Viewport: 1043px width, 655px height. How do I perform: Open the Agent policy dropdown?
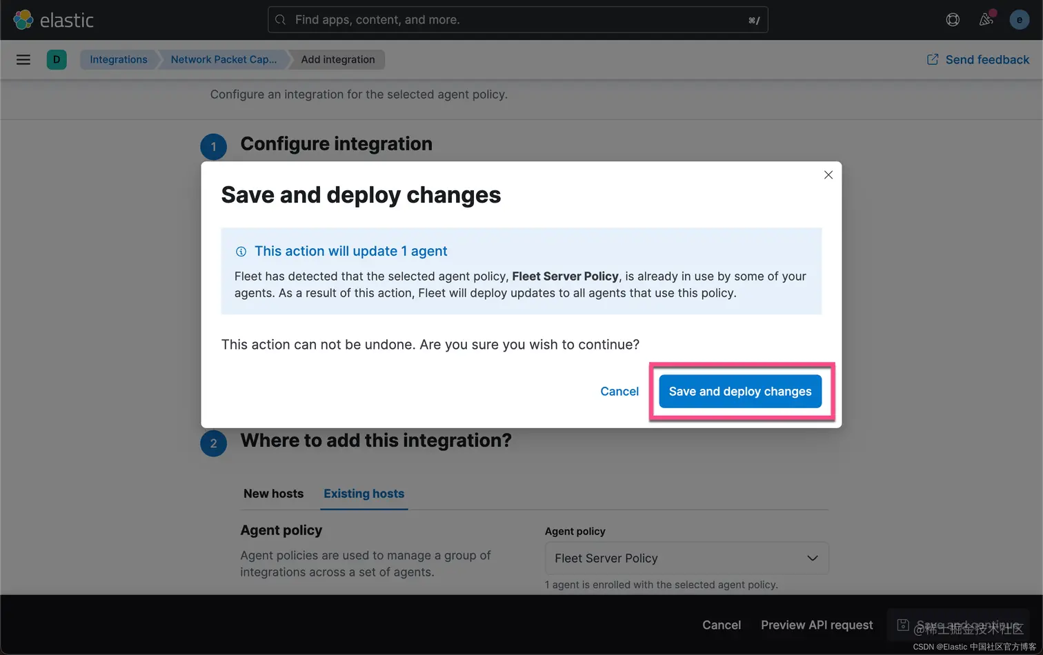coord(686,558)
